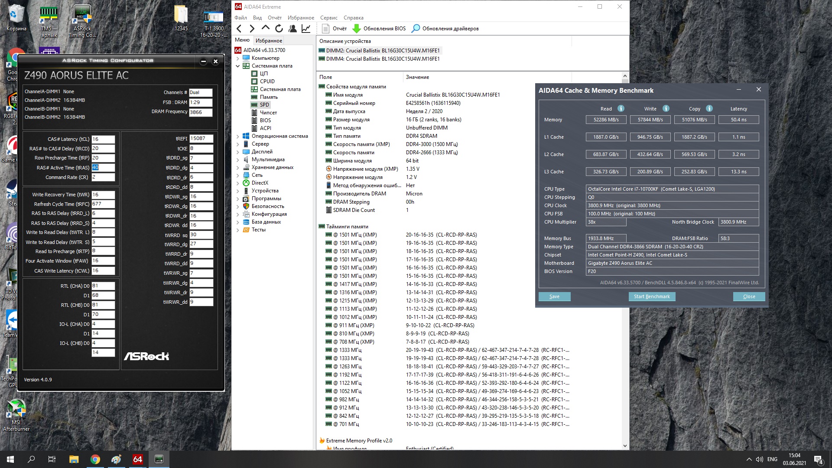The width and height of the screenshot is (832, 468).
Task: Open Обновления драйверов toolbar item
Action: point(445,29)
